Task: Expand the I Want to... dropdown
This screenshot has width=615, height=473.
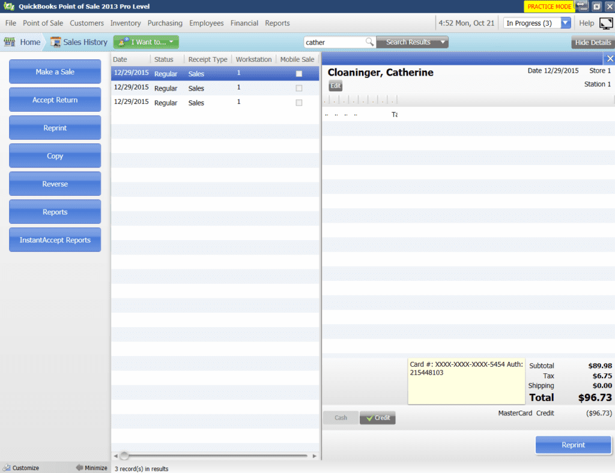Action: [x=146, y=42]
